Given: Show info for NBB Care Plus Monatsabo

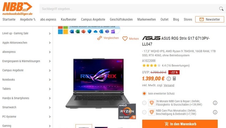Looking at the screenshot, I should pos(215,112).
